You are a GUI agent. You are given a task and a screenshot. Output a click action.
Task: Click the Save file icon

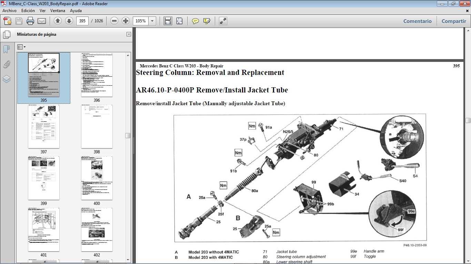tap(19, 21)
